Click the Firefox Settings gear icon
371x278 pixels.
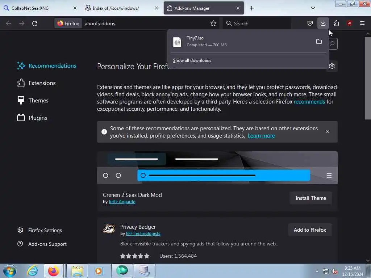20,230
